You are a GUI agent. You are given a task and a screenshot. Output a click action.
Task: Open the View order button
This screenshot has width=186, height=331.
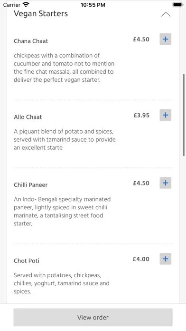(93, 317)
